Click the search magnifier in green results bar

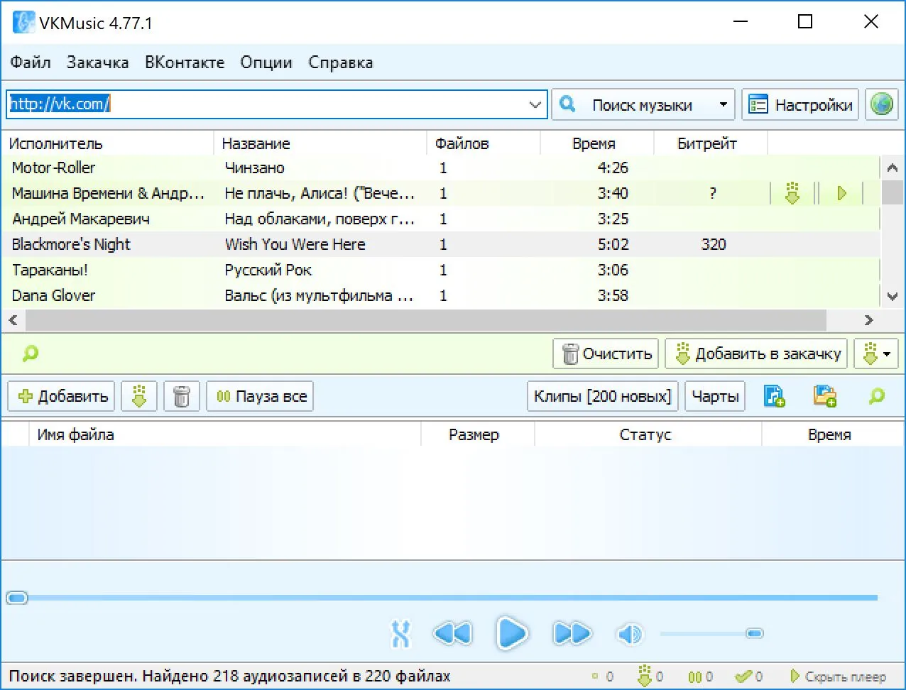[x=30, y=353]
